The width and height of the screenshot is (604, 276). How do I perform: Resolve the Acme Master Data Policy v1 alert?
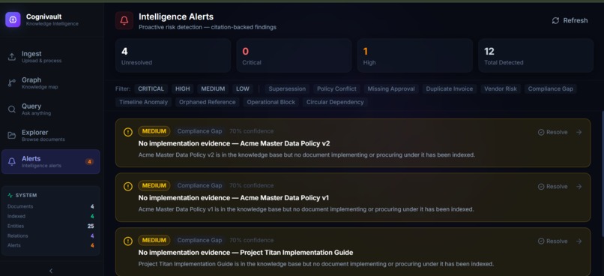tap(553, 187)
